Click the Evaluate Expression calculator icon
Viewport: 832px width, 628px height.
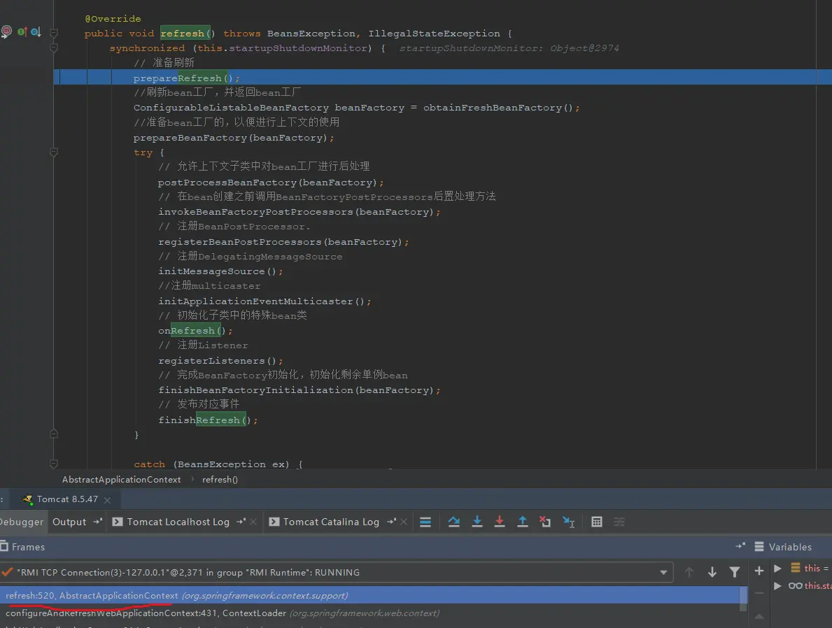(596, 522)
